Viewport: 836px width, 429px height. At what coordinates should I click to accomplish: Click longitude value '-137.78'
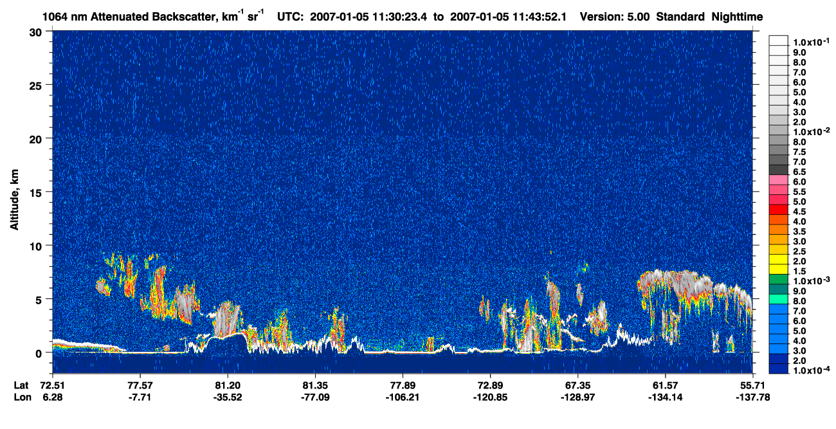(752, 397)
